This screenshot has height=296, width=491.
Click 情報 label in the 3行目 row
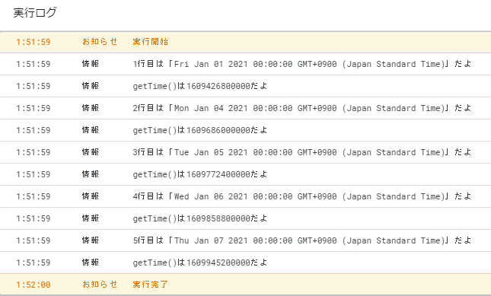(x=91, y=152)
